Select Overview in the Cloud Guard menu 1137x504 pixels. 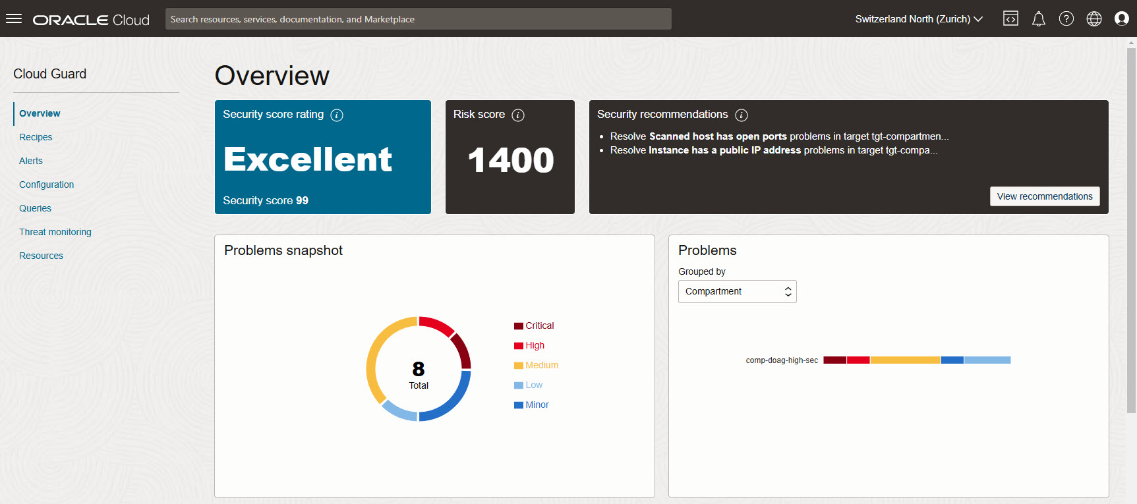click(40, 113)
